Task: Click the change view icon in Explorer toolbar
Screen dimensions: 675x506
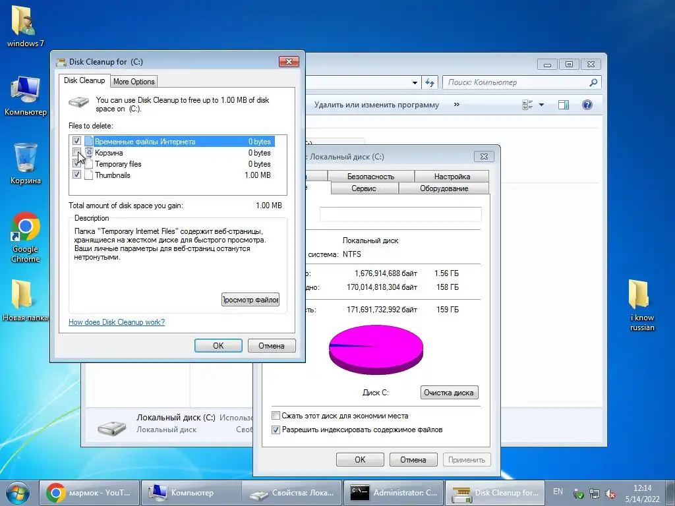Action: pyautogui.click(x=527, y=105)
